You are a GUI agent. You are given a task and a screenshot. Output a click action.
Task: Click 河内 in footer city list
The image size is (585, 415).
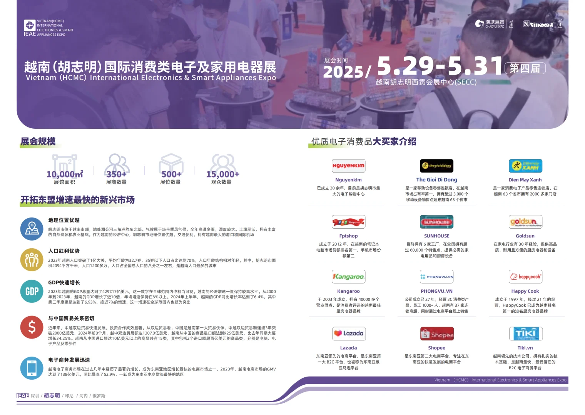coord(84,396)
